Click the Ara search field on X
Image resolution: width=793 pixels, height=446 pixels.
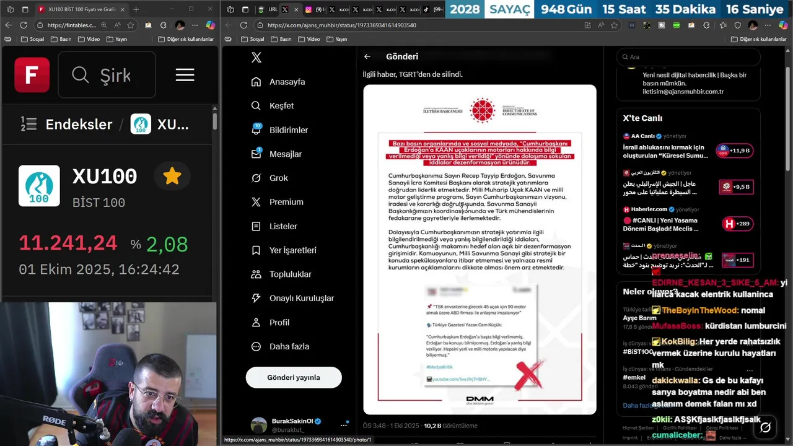pos(688,57)
